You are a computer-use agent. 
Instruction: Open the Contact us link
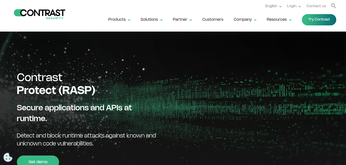[316, 6]
